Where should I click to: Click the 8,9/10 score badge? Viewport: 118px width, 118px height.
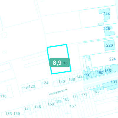pos(60,63)
